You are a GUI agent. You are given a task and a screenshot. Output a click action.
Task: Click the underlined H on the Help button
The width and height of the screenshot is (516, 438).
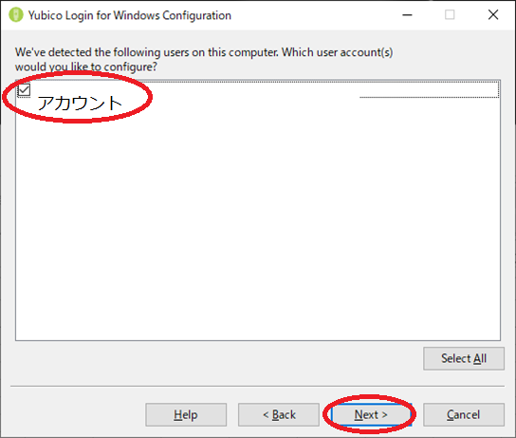(x=177, y=414)
